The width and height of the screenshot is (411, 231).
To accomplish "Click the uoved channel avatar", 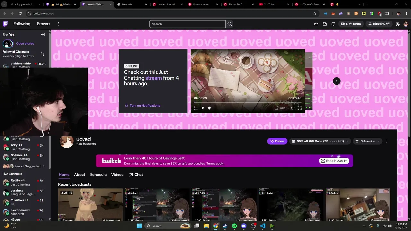I will 67,141.
